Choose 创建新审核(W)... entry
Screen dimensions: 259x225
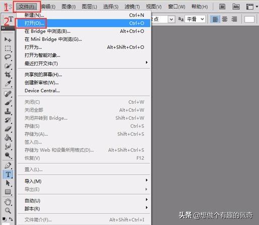click(84, 82)
